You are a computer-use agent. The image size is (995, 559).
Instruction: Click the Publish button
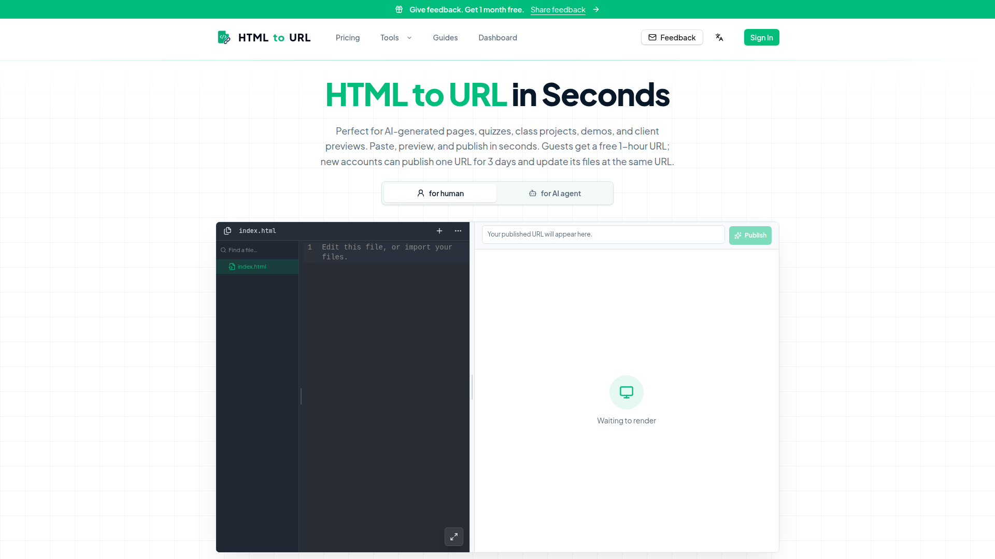coord(750,235)
